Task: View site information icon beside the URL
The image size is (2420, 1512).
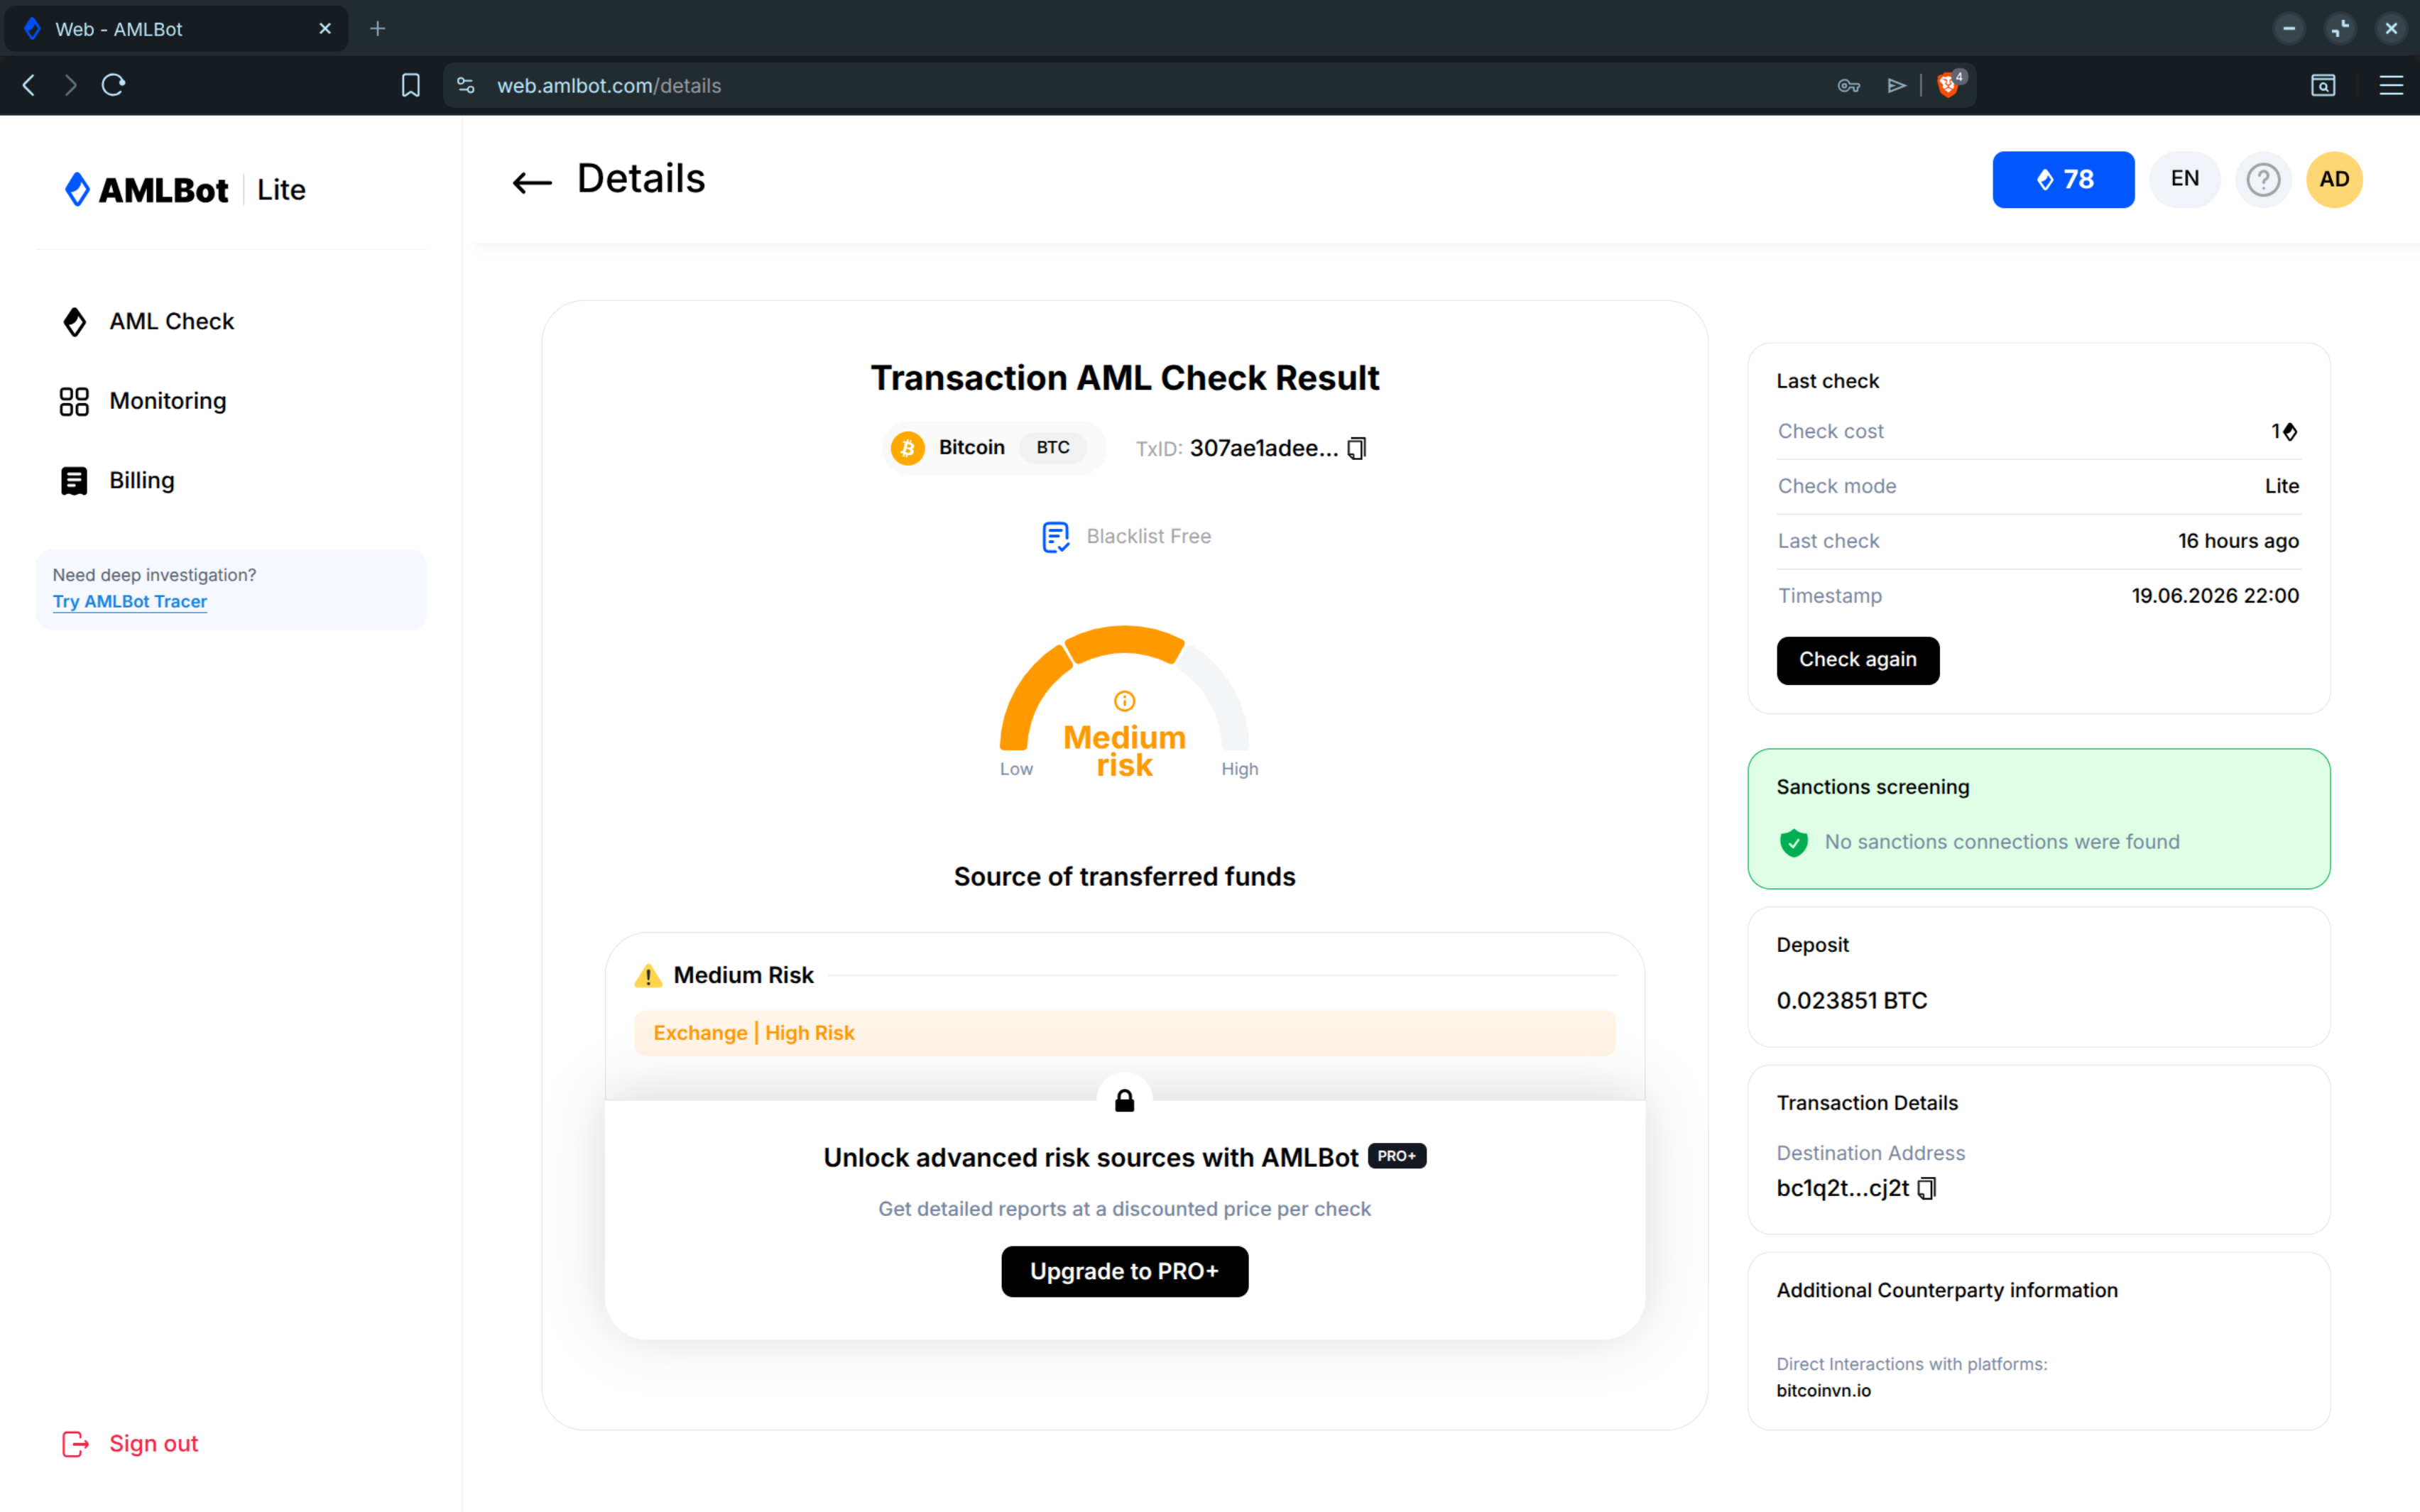Action: pyautogui.click(x=466, y=86)
